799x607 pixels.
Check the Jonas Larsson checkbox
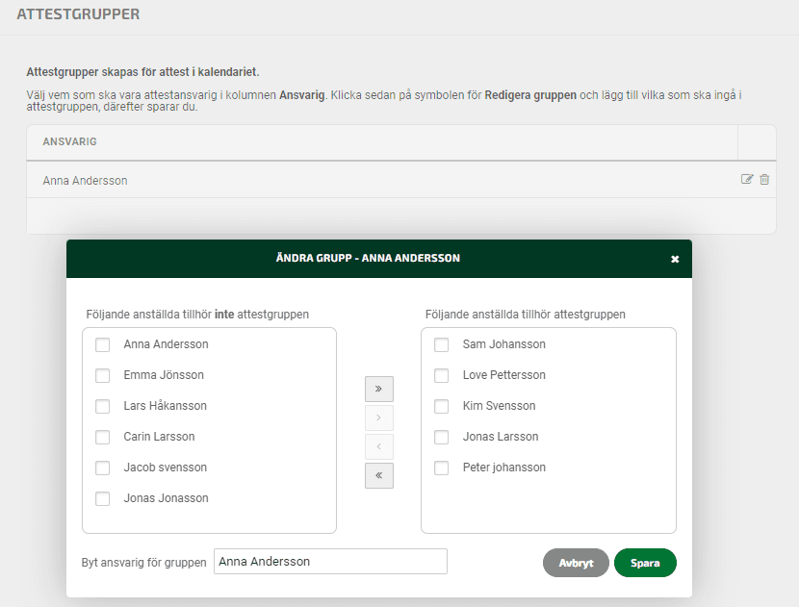(441, 437)
